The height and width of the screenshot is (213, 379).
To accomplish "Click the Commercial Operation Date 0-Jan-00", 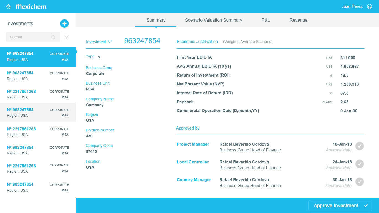I will tap(349, 111).
